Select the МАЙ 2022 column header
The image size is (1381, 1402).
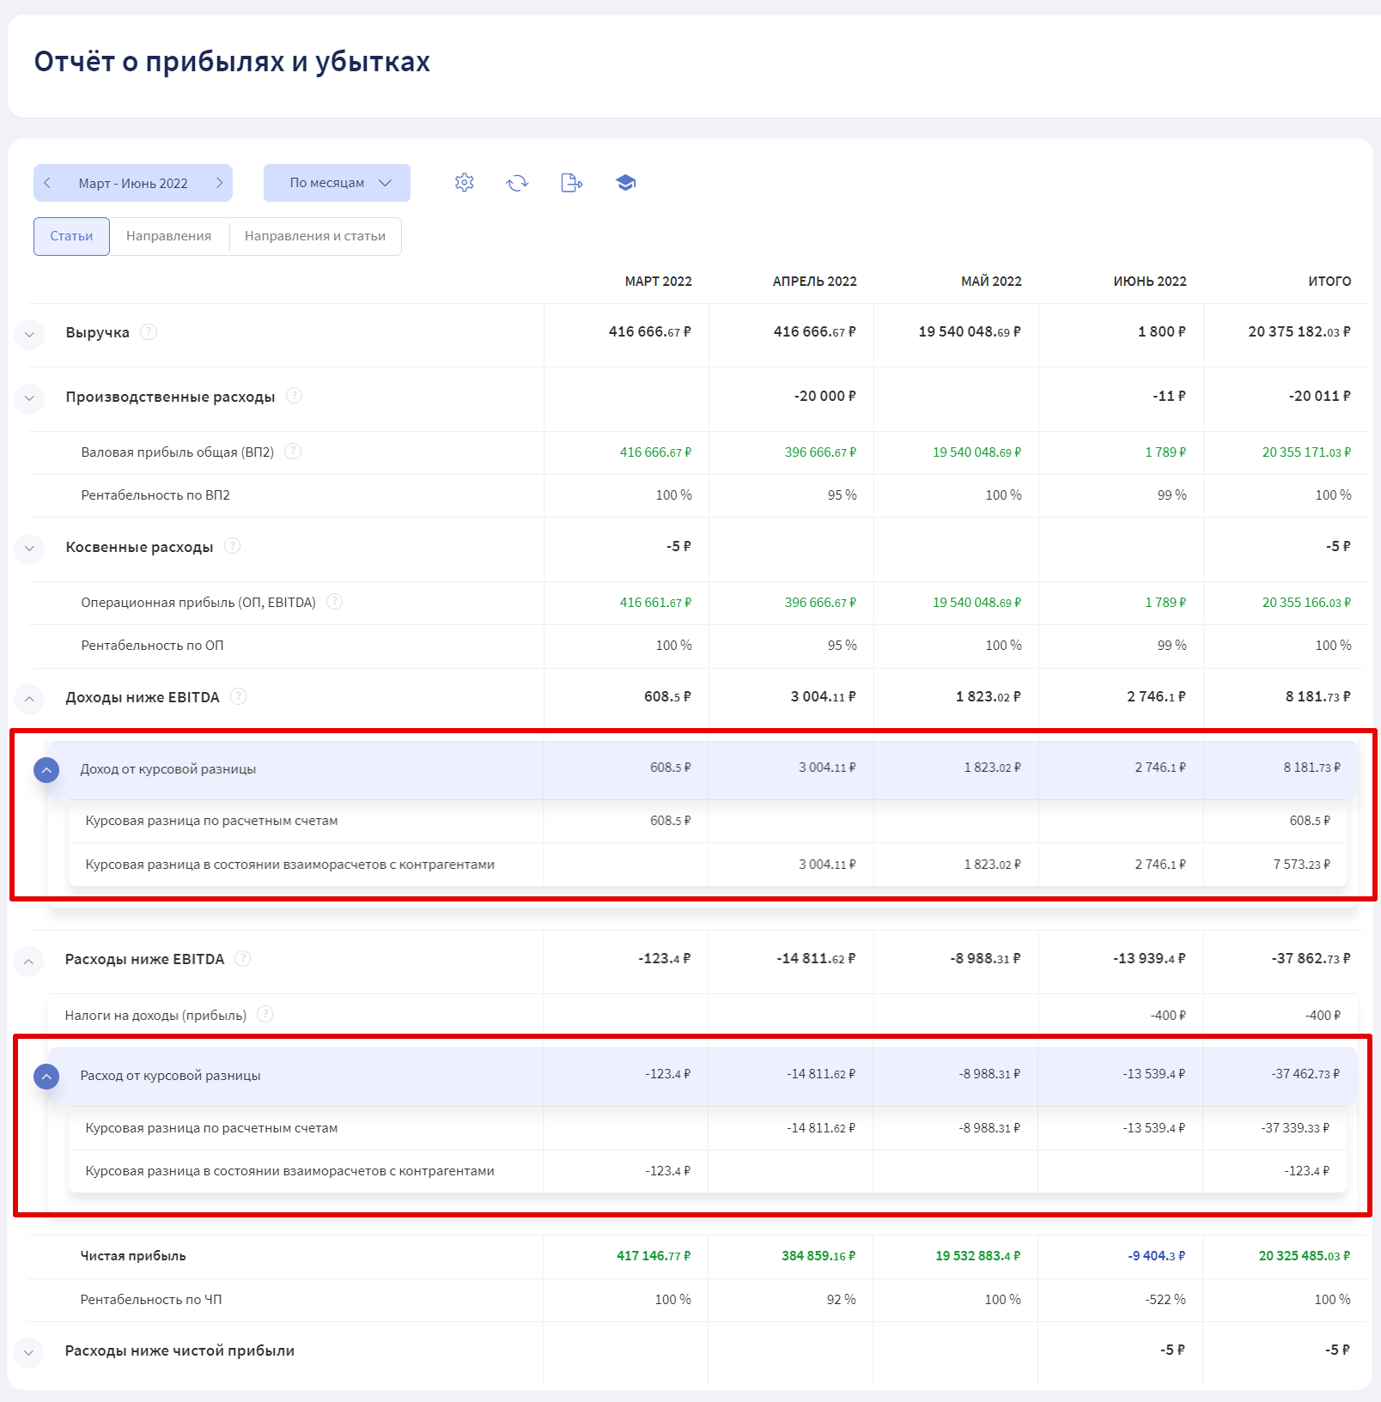click(991, 282)
